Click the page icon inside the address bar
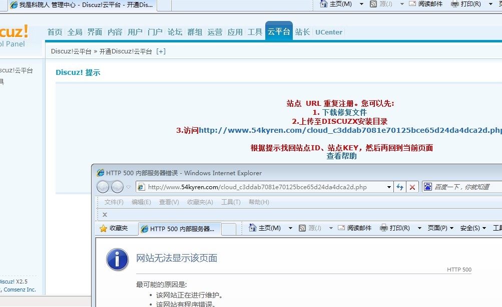Screen dimensions: 502x307 click(x=141, y=187)
